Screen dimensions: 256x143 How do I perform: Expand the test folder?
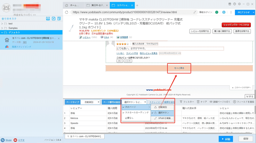[x=2, y=24]
